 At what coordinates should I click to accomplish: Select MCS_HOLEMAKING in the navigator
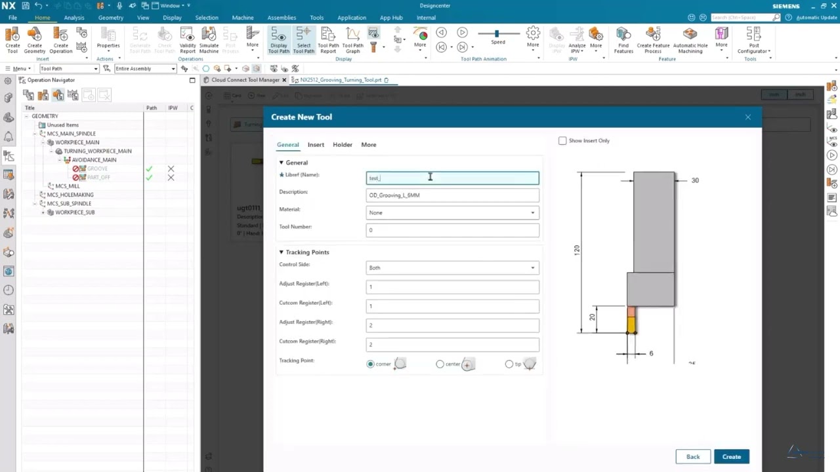(70, 195)
